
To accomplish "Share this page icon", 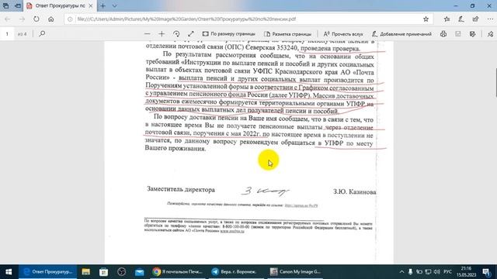I will (475, 19).
